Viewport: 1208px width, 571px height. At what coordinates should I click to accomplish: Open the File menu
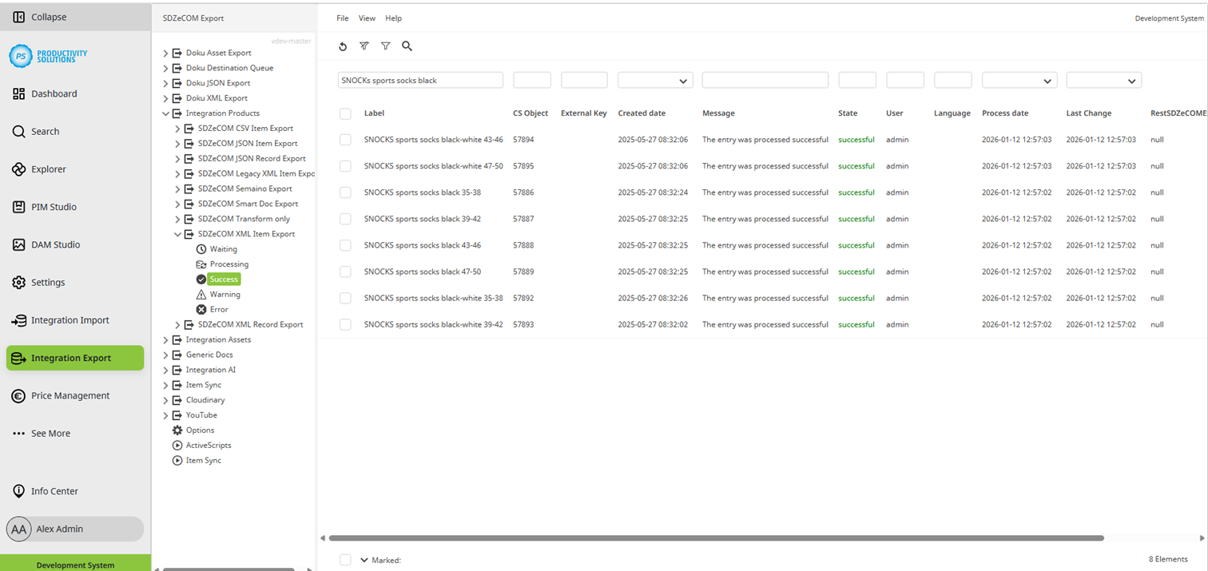coord(342,18)
